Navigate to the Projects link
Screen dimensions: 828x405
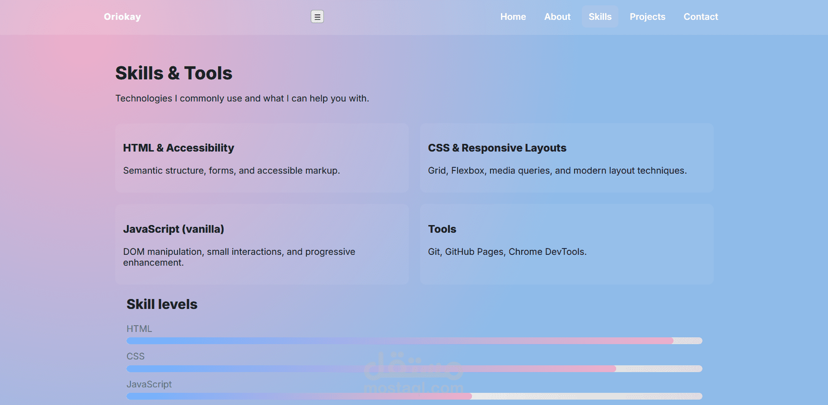click(x=647, y=17)
